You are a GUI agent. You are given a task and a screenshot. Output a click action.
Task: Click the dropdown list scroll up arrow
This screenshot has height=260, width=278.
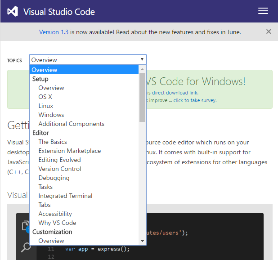coord(142,69)
